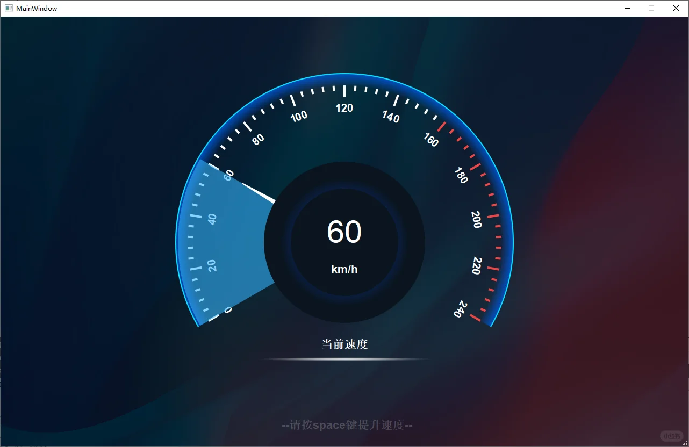Click the MainWindow title text
Image resolution: width=689 pixels, height=447 pixels.
pos(37,8)
